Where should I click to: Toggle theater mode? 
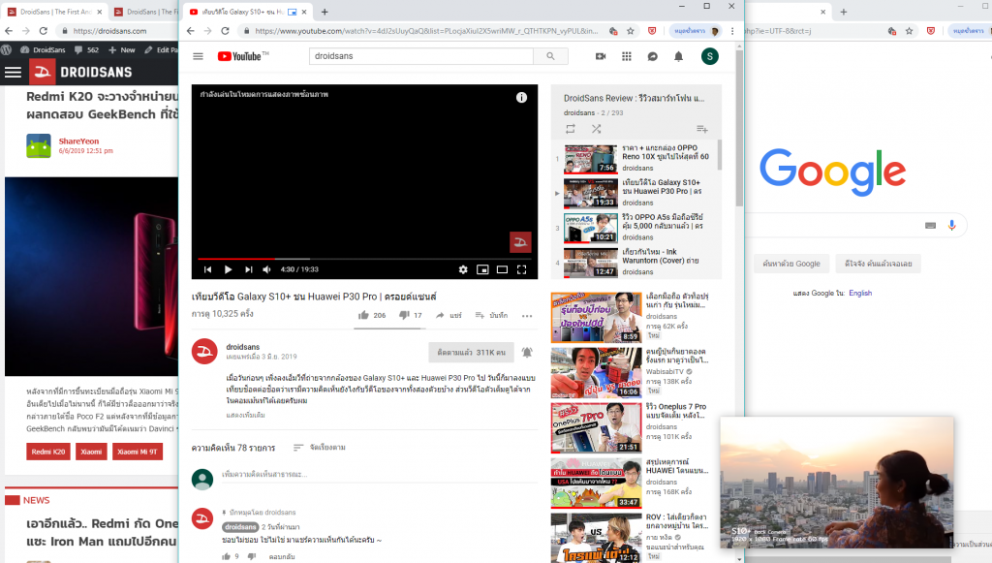pyautogui.click(x=503, y=269)
